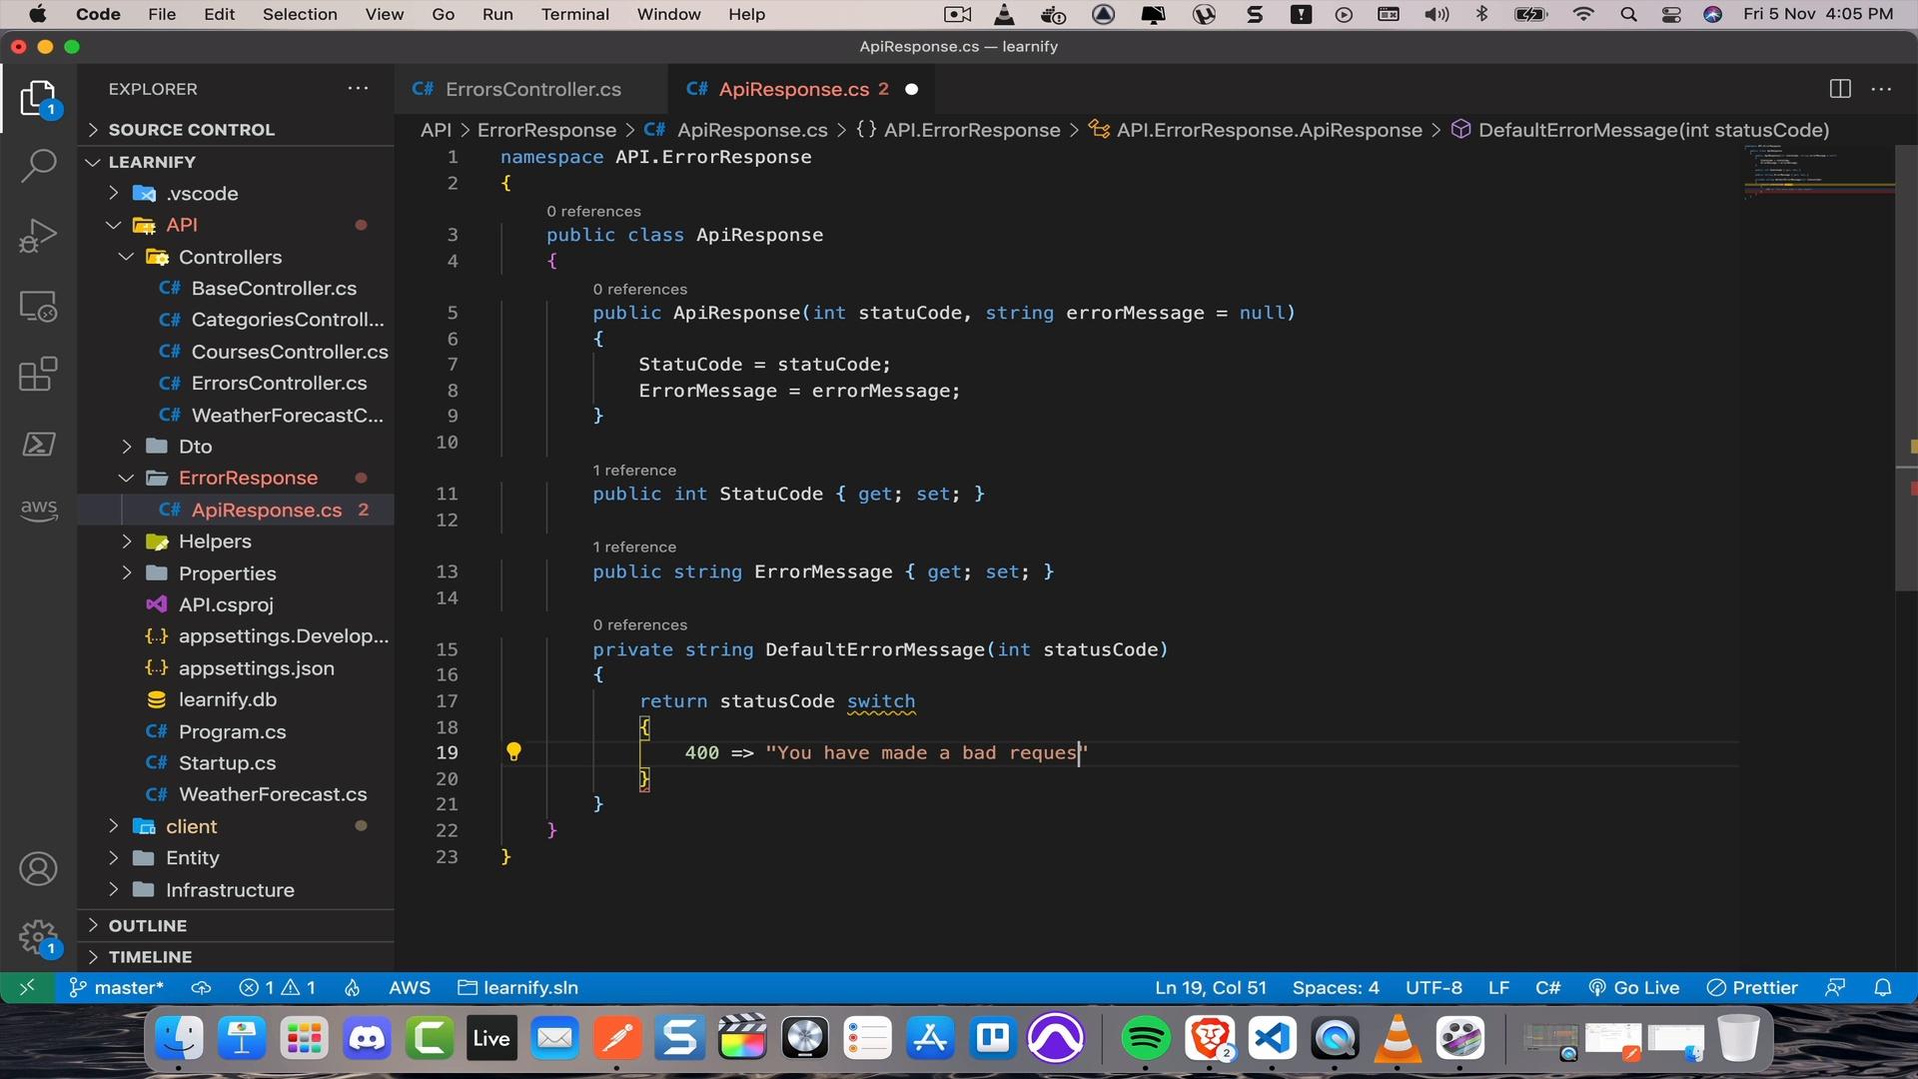Click UTF-8 encoding selector
Image resolution: width=1918 pixels, height=1079 pixels.
tap(1434, 987)
